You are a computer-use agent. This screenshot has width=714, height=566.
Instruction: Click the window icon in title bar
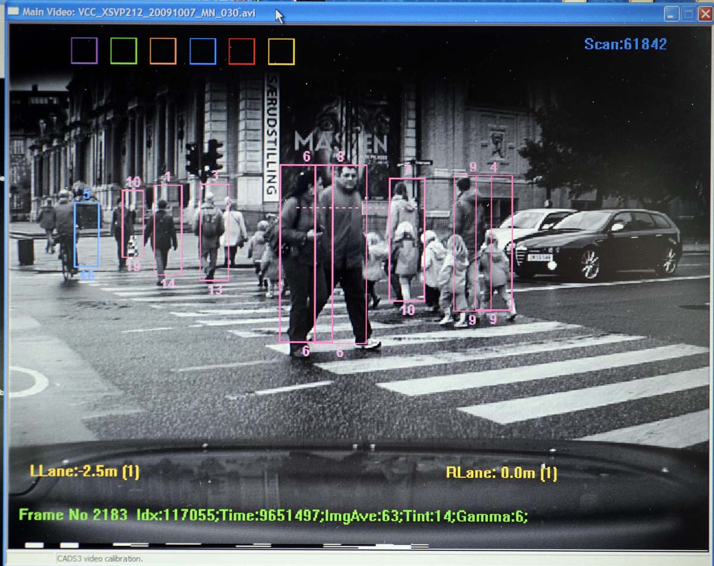point(14,12)
